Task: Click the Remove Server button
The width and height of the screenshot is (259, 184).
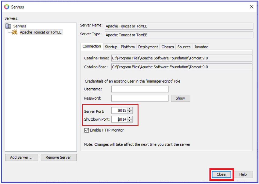Action: (59, 157)
